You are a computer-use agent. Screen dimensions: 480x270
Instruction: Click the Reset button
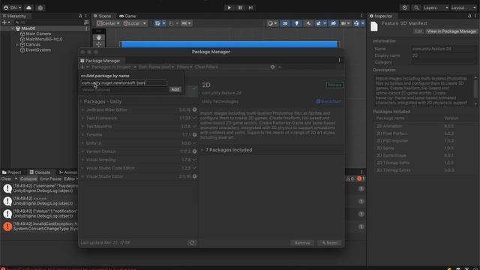330,243
